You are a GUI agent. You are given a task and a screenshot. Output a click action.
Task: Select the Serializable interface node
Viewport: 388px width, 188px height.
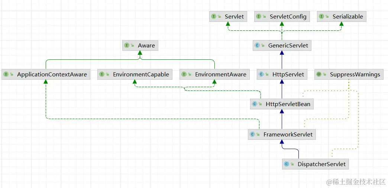click(342, 17)
